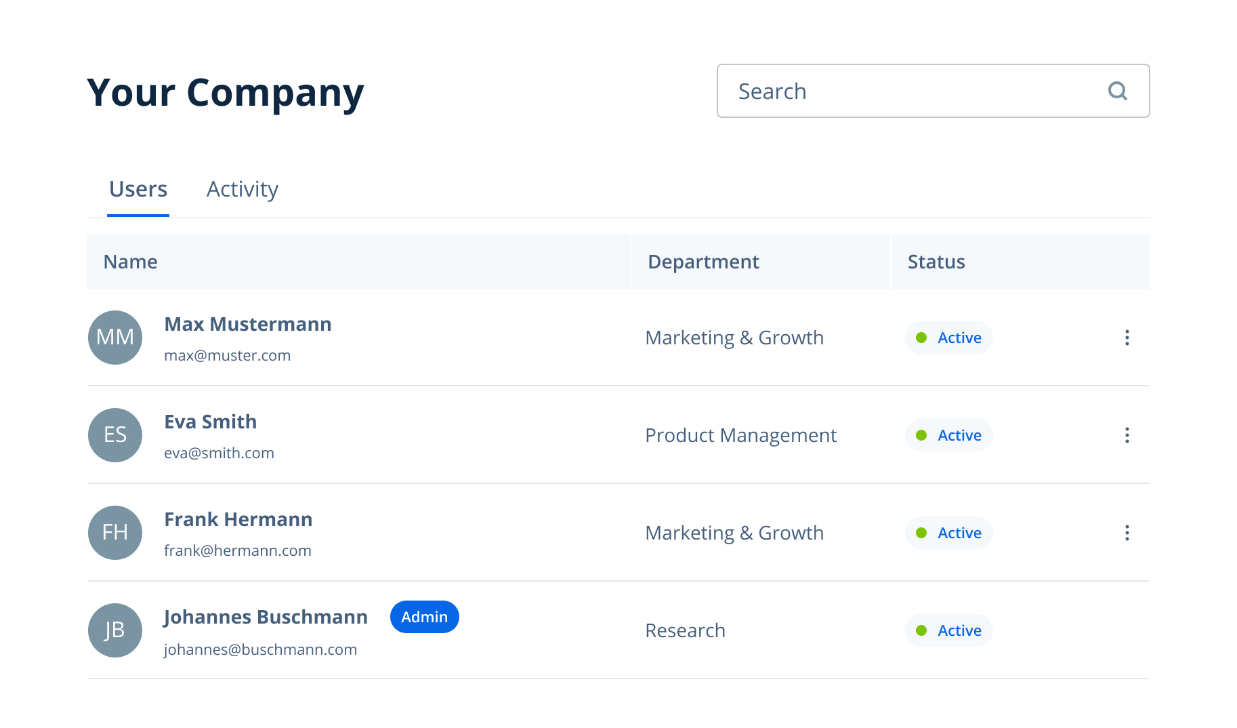This screenshot has height=728, width=1237.
Task: Open options menu for Frank Hermann
Action: point(1127,533)
